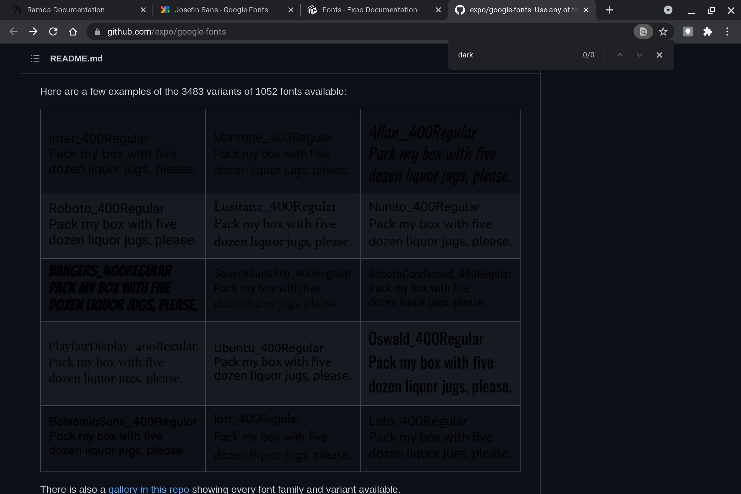This screenshot has height=494, width=741.
Task: Open the tab search dropdown arrow
Action: 668,10
